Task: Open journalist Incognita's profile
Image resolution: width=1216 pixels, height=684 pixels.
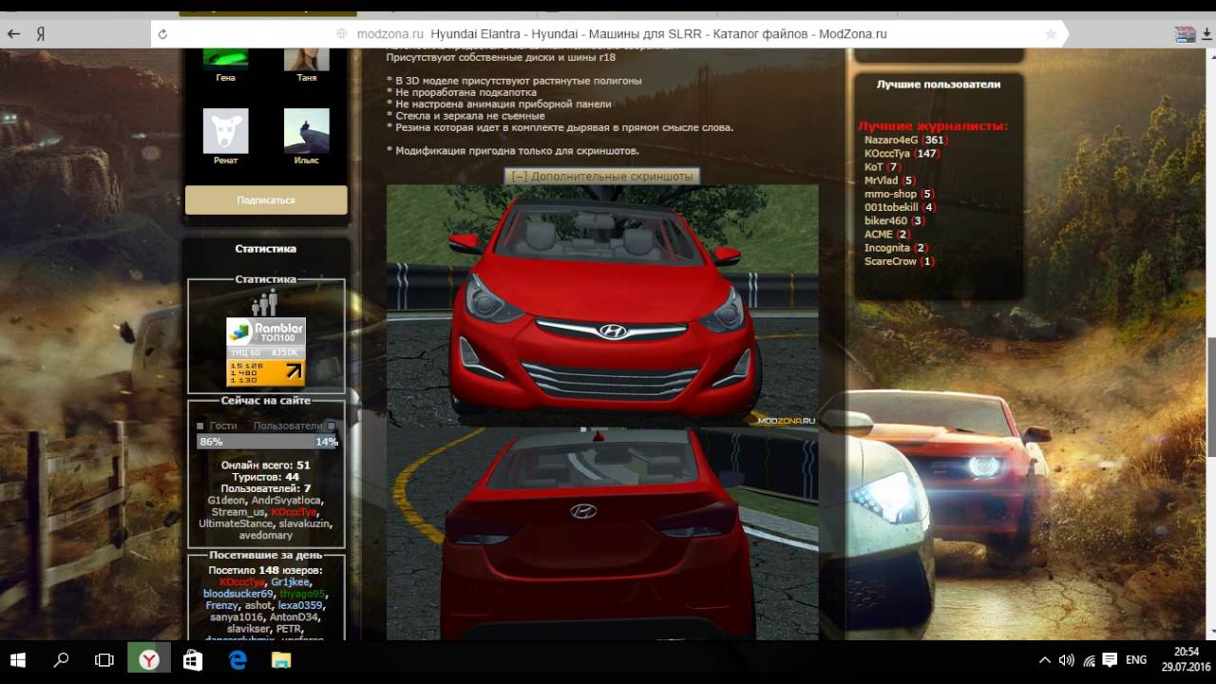Action: 887,248
